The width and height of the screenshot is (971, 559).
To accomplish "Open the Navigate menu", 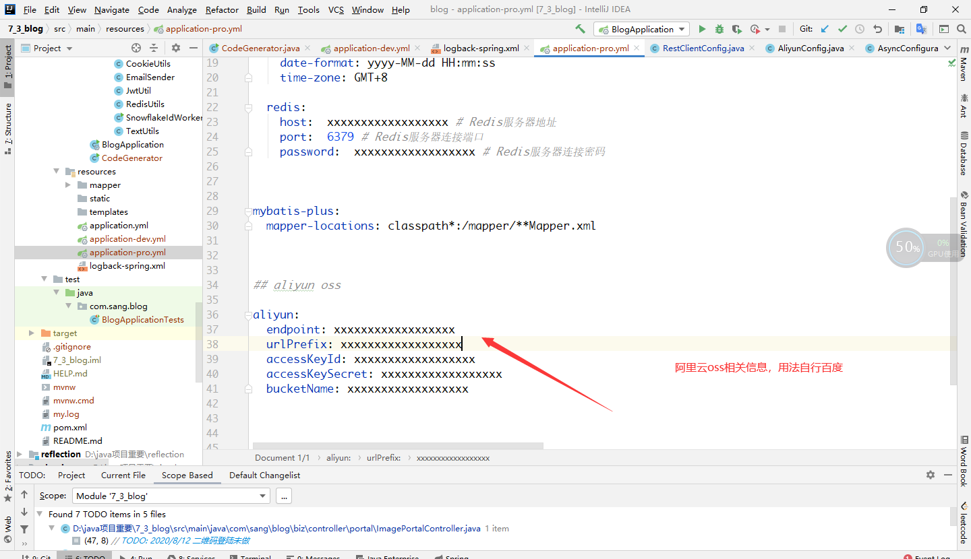I will click(112, 9).
